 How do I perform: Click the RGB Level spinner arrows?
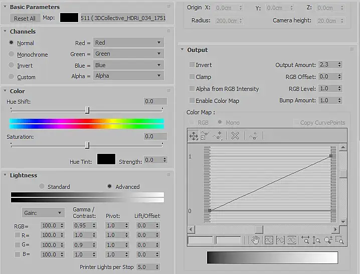click(339, 89)
